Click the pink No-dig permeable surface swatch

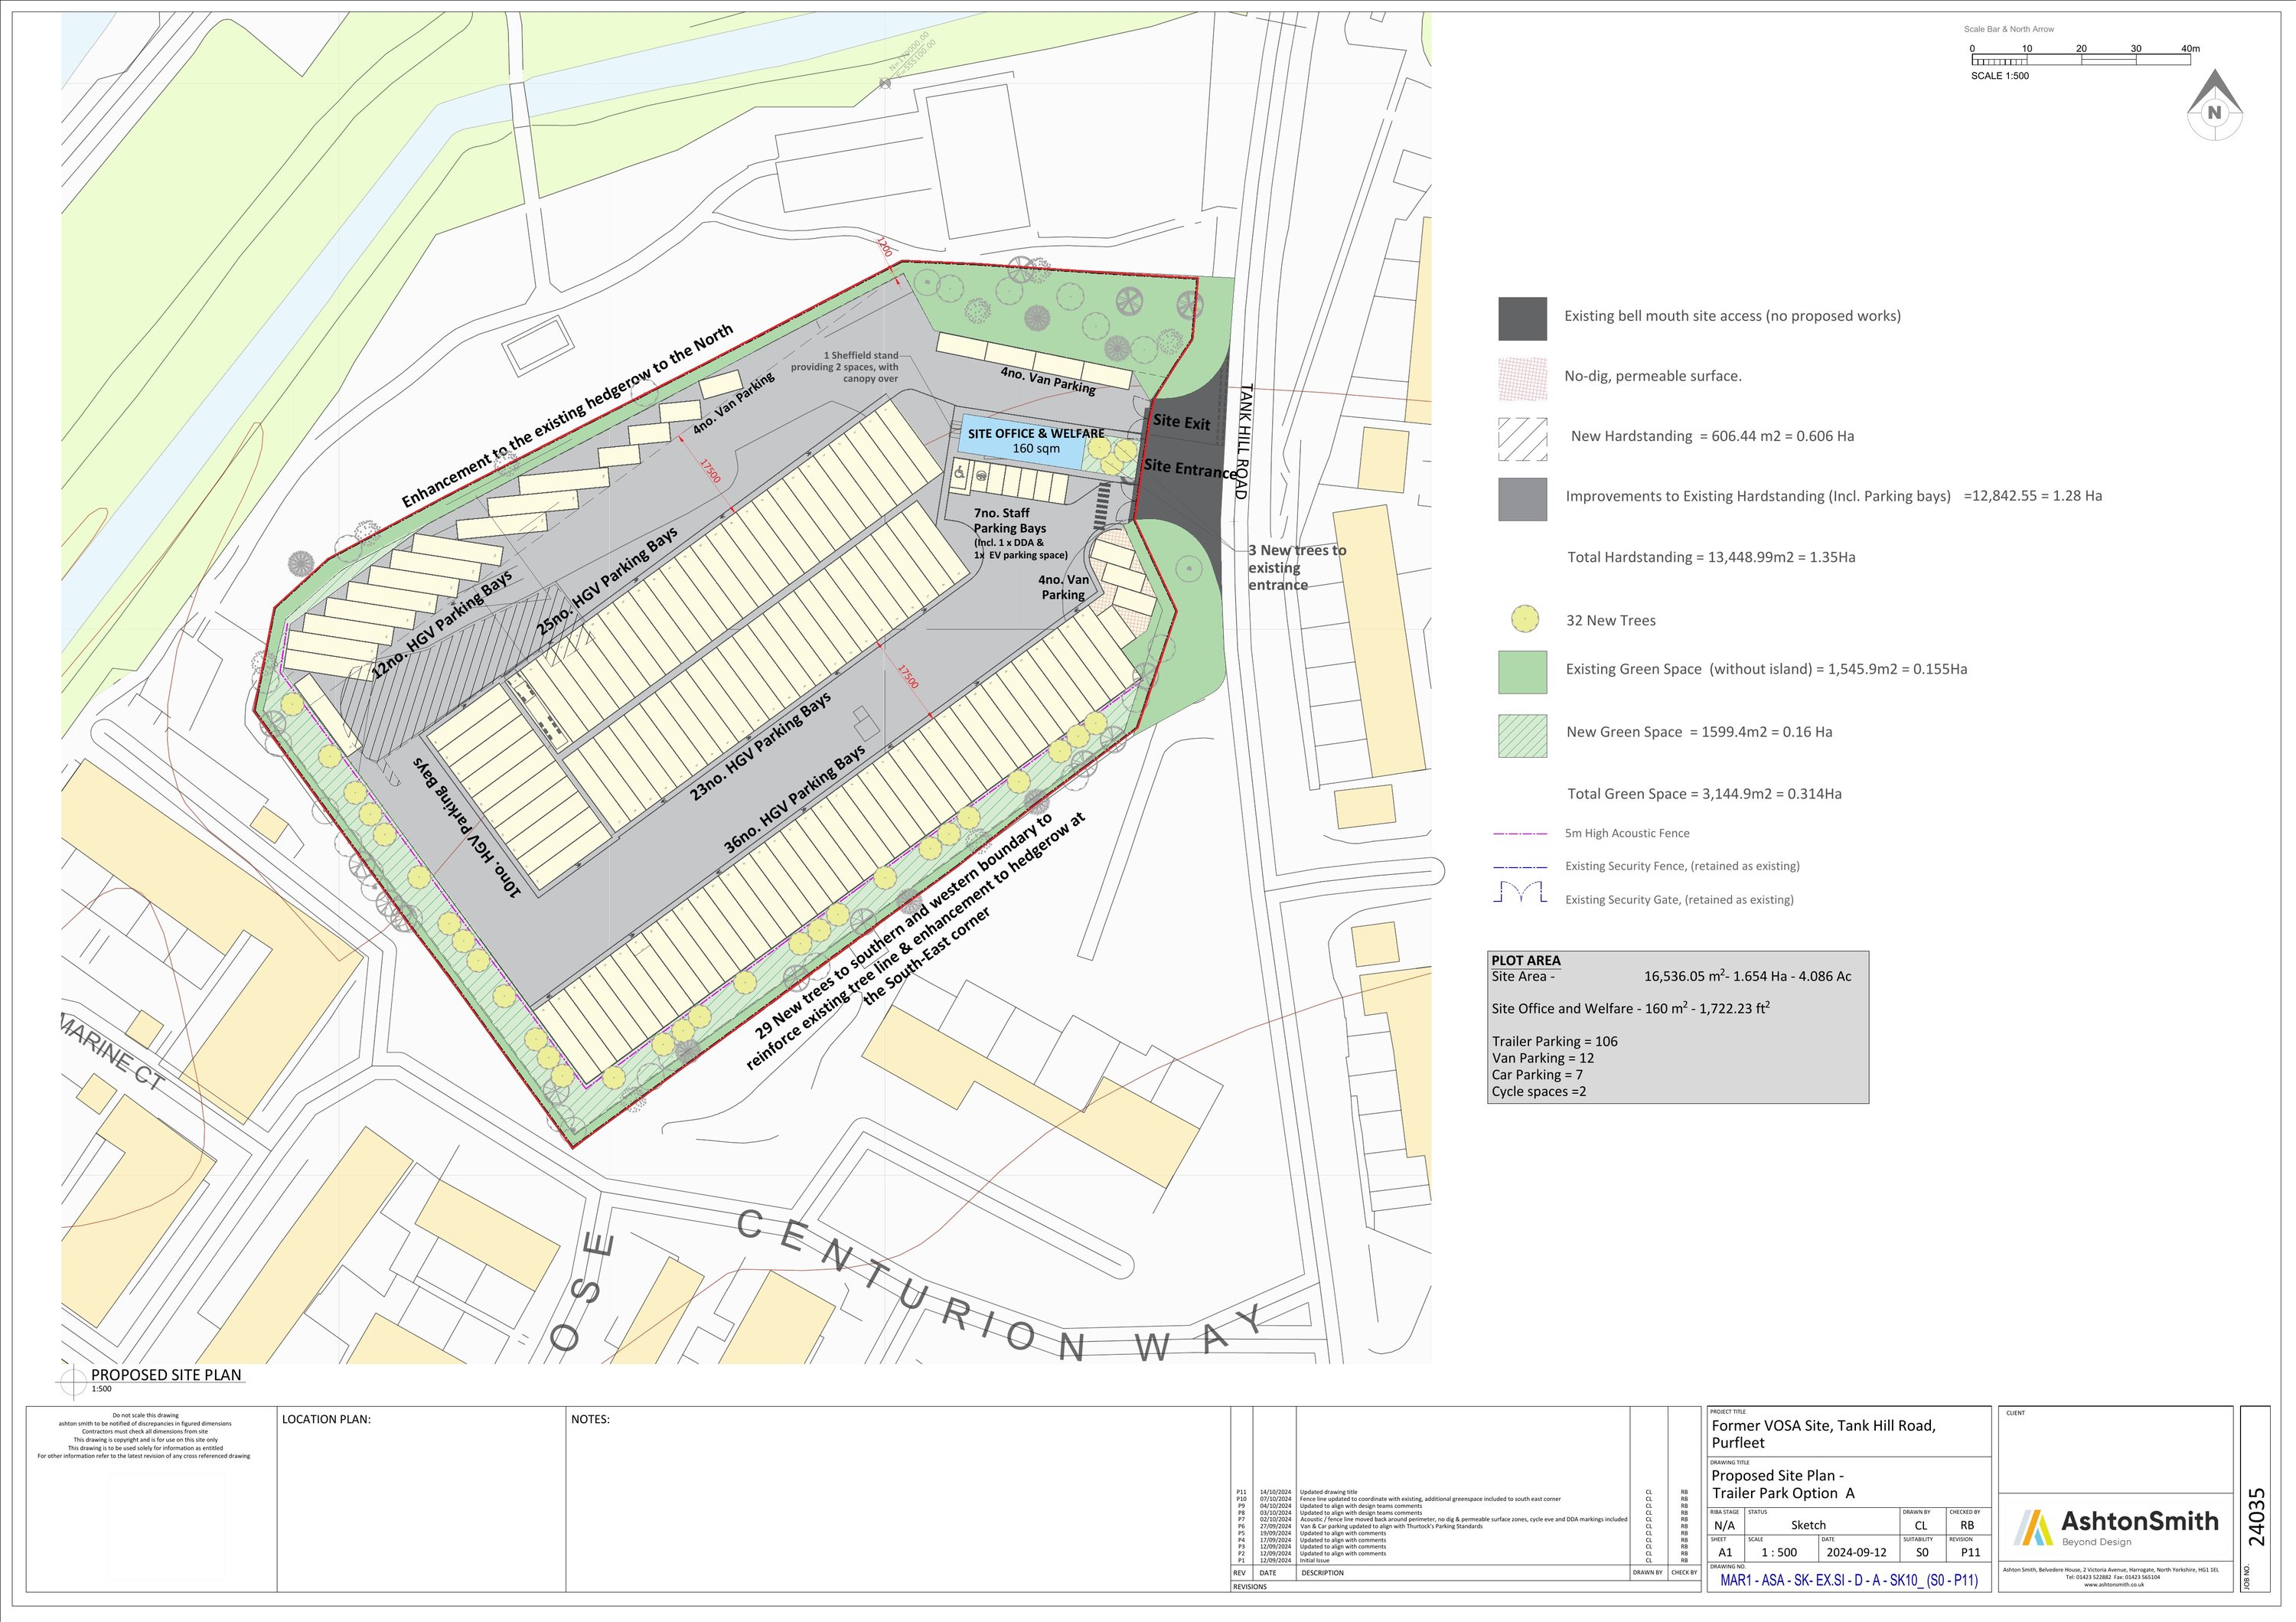pos(1522,378)
